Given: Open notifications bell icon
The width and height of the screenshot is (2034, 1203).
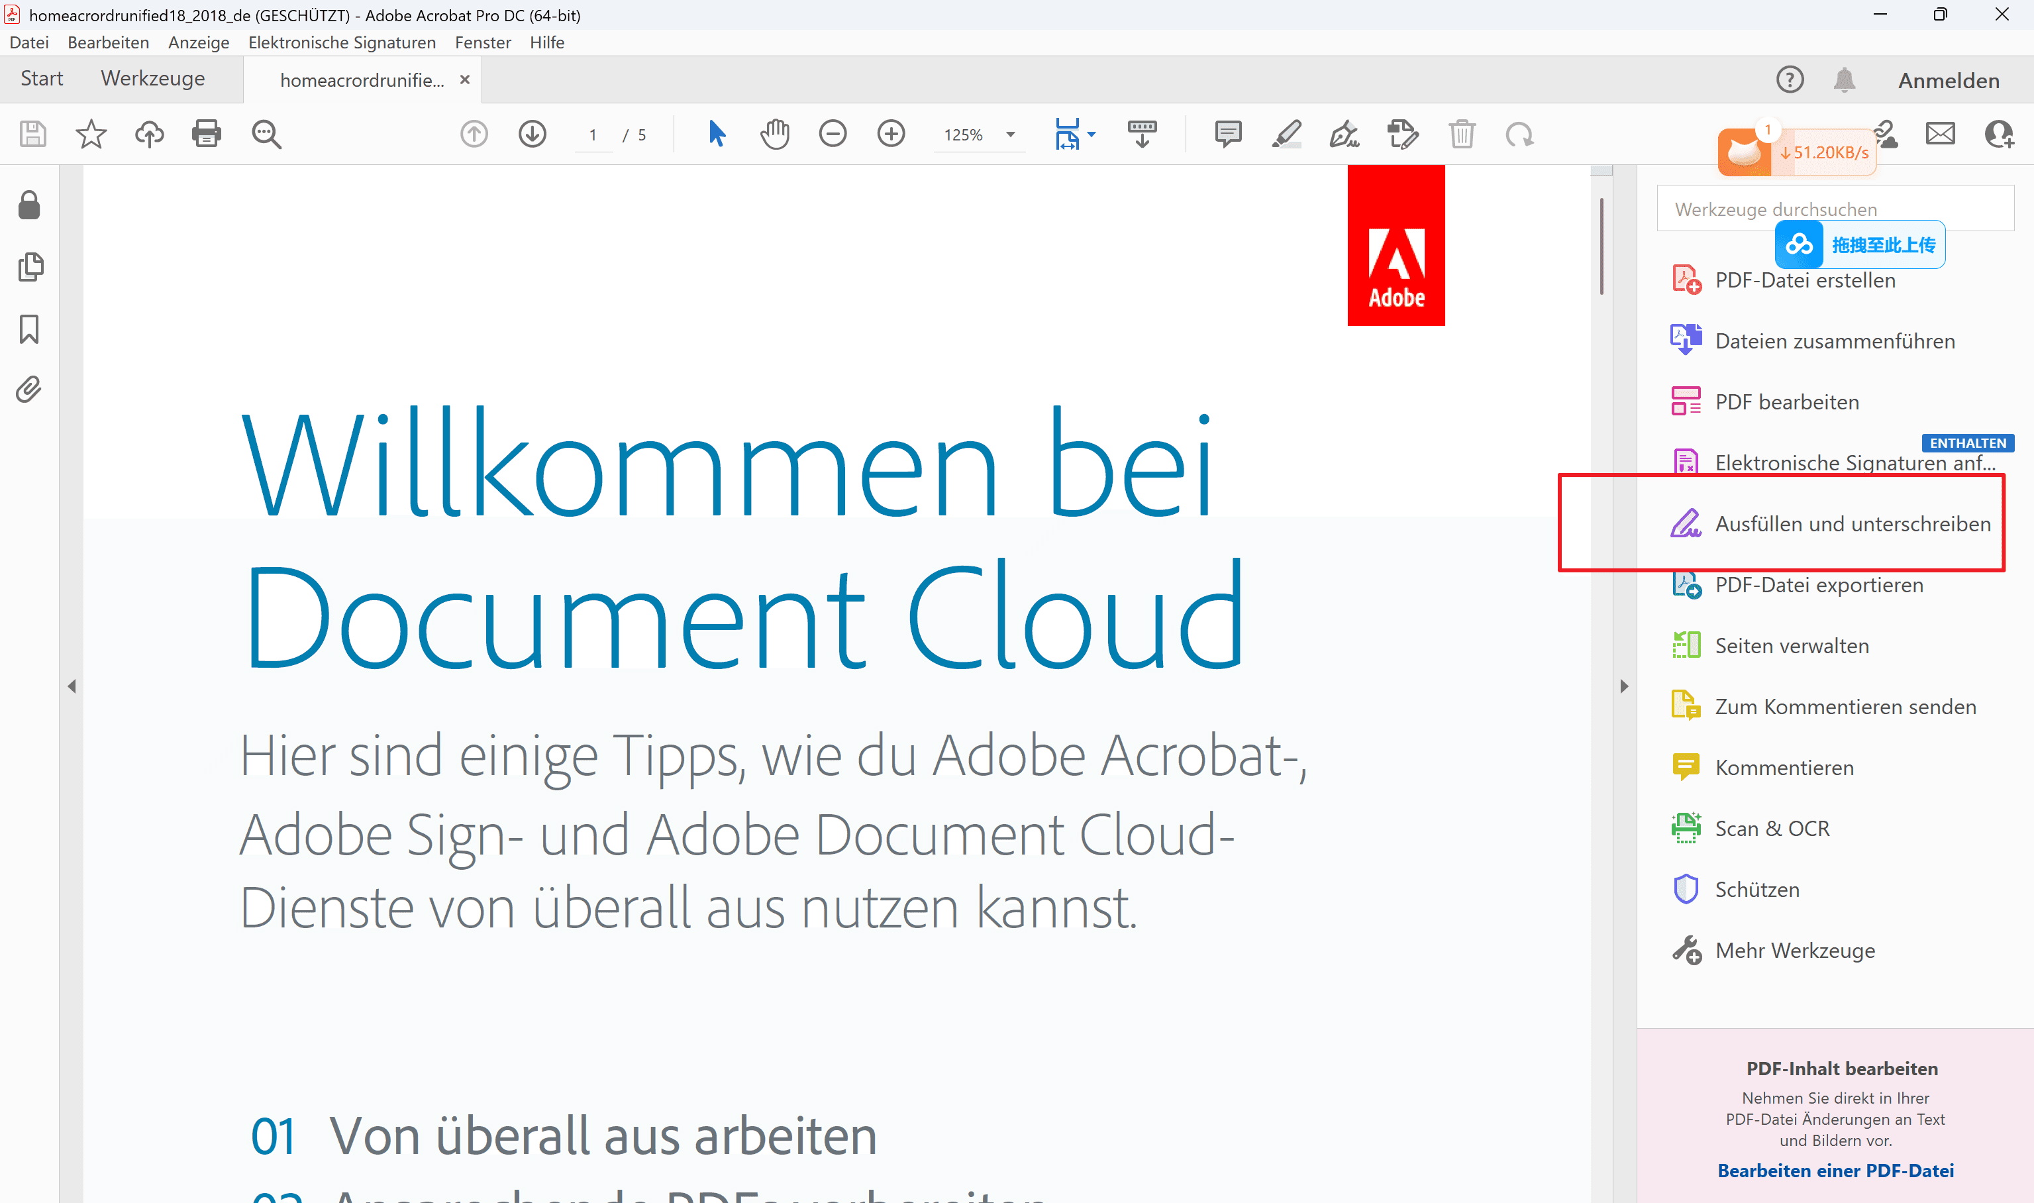Looking at the screenshot, I should click(1845, 79).
